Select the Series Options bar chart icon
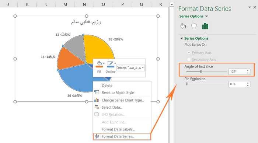The height and width of the screenshot is (143, 258). [205, 26]
